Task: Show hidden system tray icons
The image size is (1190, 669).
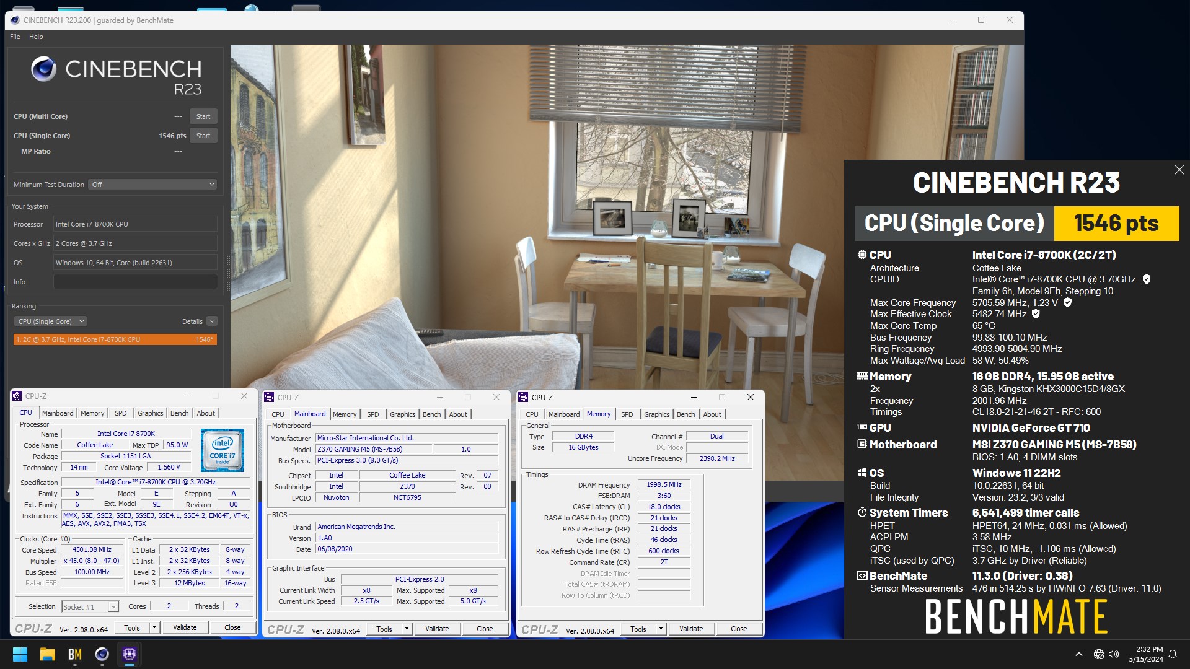Action: [1079, 654]
